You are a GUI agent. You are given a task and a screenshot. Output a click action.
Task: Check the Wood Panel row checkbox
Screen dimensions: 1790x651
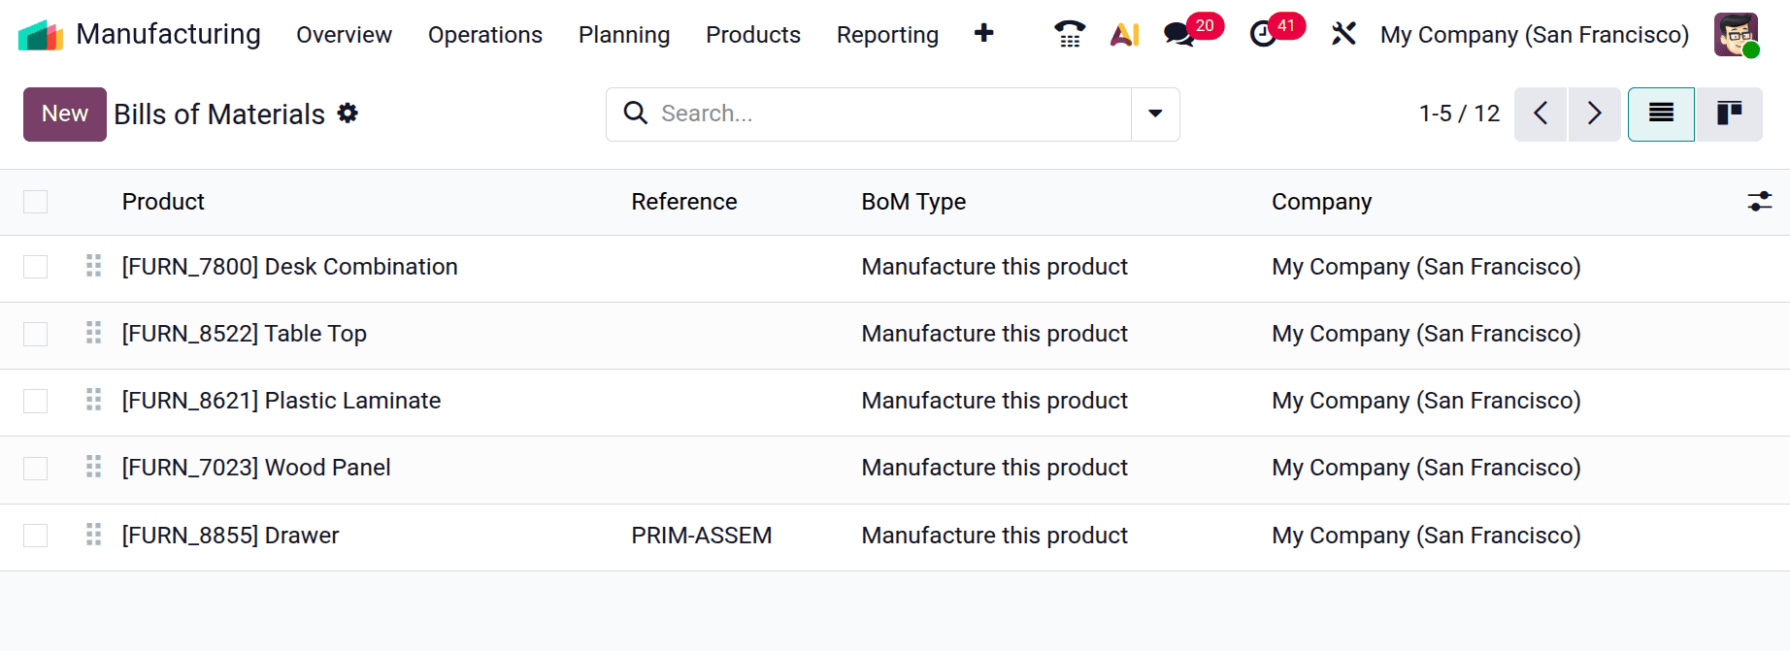click(36, 468)
